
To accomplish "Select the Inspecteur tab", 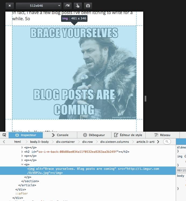I will tap(26, 135).
